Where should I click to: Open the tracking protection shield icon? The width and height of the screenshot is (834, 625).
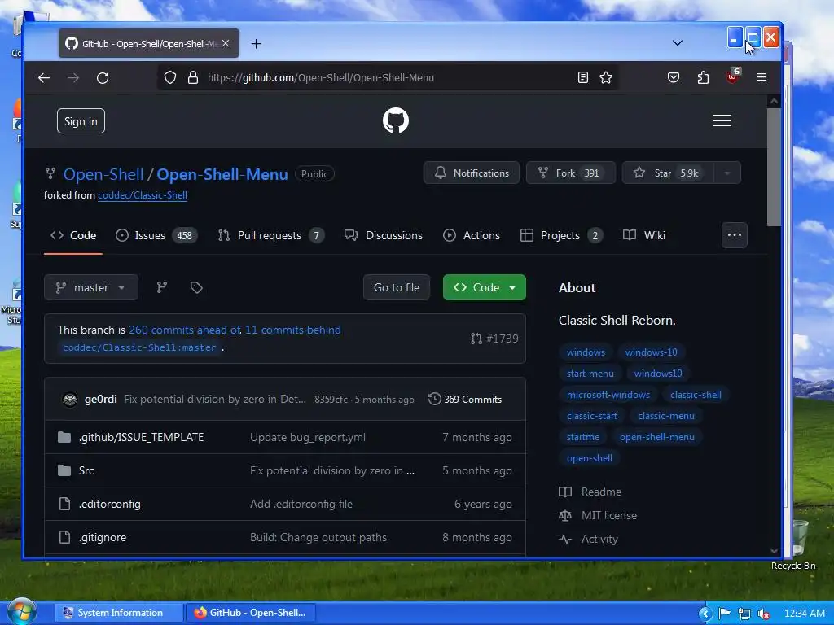(169, 77)
